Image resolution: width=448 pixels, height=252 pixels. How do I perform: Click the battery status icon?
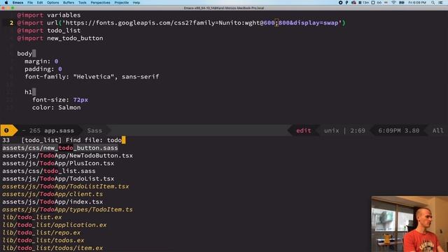click(401, 3)
